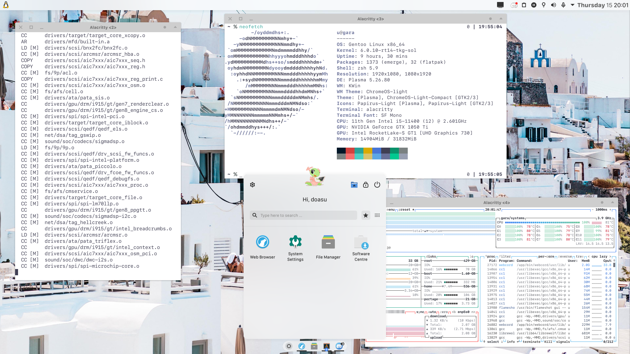Open the File Manager app
Screen dimensions: 630x354
tap(328, 242)
